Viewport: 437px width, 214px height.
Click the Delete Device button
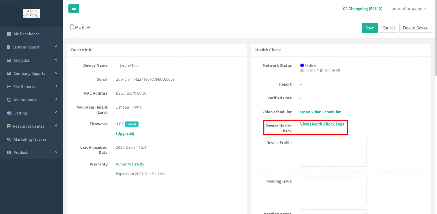(x=416, y=28)
